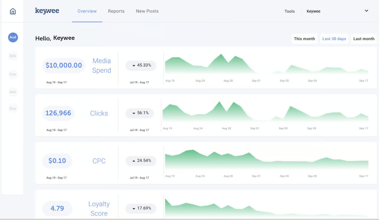Click the 17.69% decrease badge
Viewport: 379px width, 220px height.
pos(141,209)
